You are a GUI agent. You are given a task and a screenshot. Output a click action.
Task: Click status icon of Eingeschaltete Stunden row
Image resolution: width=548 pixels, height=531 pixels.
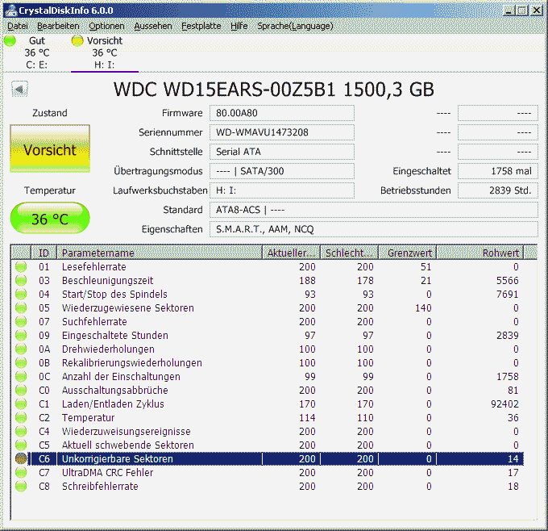tap(21, 336)
